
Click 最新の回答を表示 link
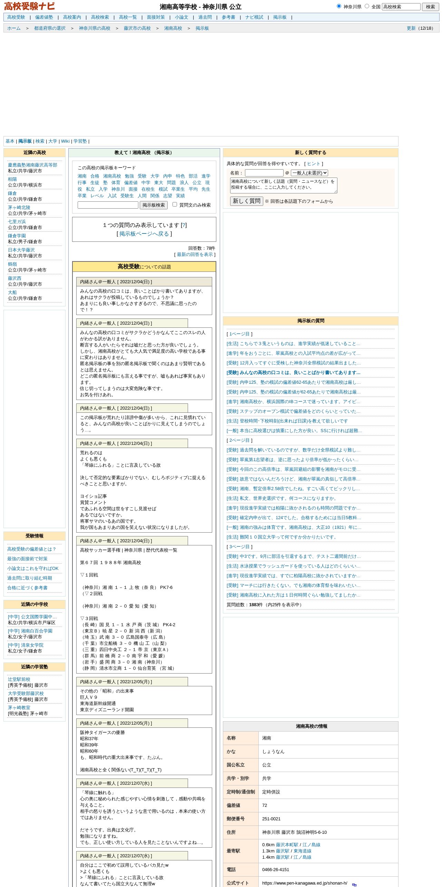[x=195, y=255]
